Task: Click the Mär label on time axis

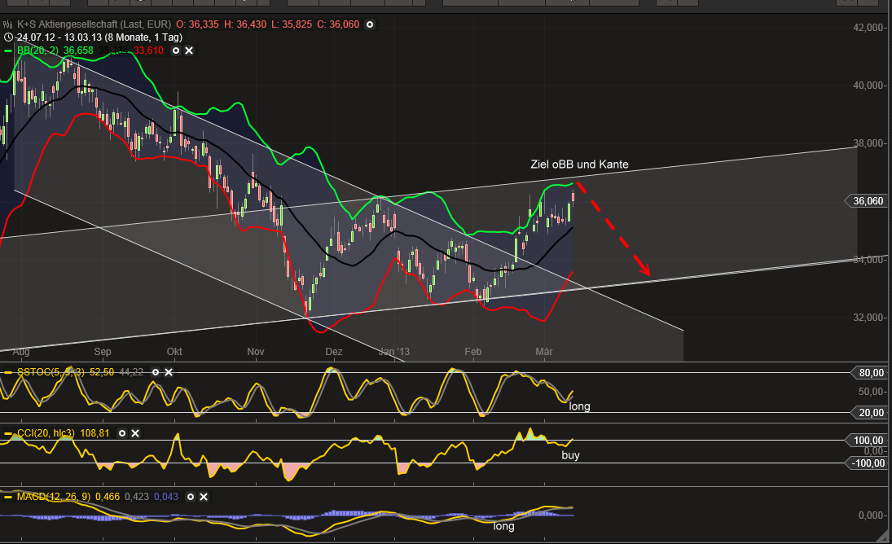Action: pyautogui.click(x=544, y=352)
